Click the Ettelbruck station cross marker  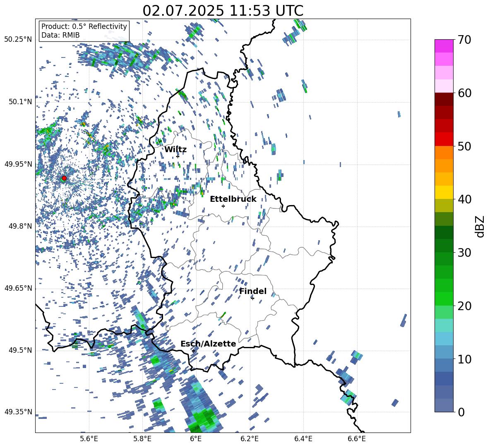pyautogui.click(x=223, y=206)
